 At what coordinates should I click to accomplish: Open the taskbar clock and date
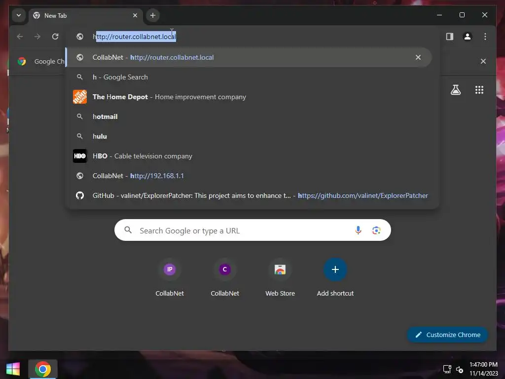[x=483, y=369]
